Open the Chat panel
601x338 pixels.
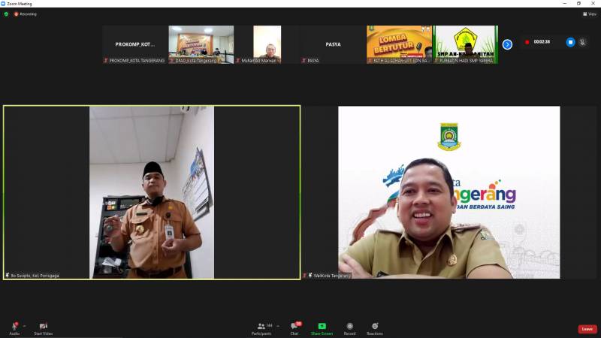coord(294,327)
